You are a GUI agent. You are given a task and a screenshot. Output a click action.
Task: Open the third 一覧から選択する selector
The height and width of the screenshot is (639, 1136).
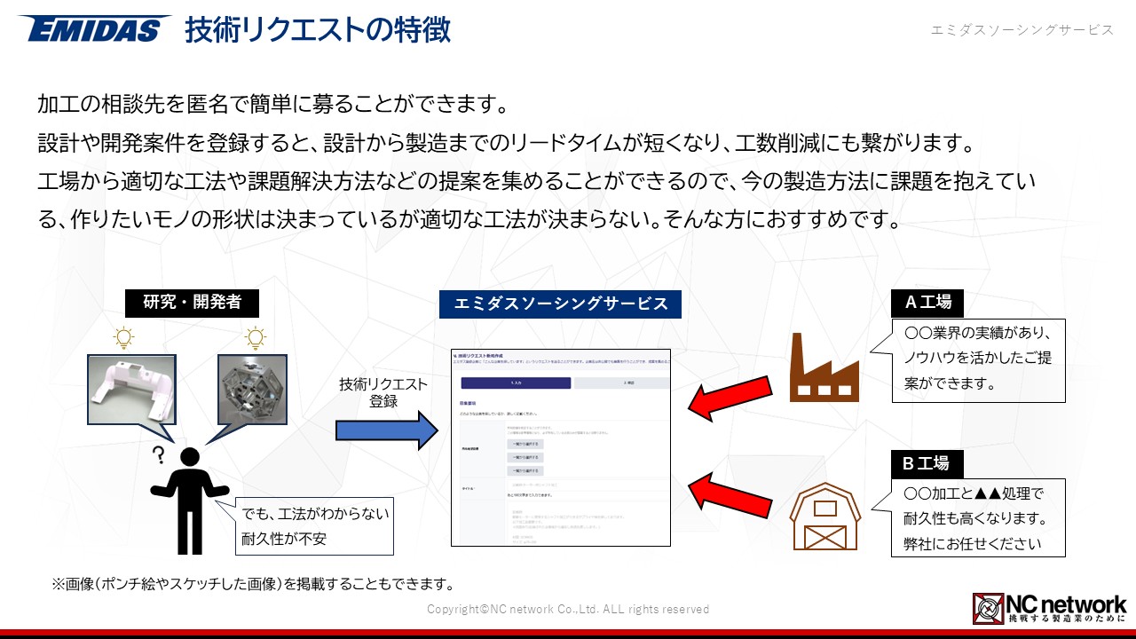point(525,470)
